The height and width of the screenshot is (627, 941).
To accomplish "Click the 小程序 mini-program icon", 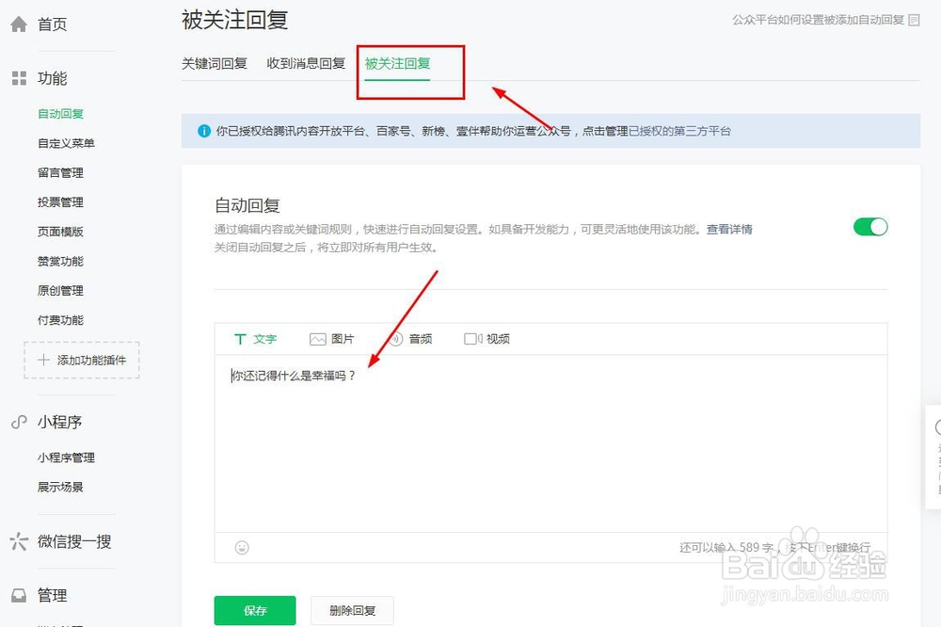I will (18, 422).
